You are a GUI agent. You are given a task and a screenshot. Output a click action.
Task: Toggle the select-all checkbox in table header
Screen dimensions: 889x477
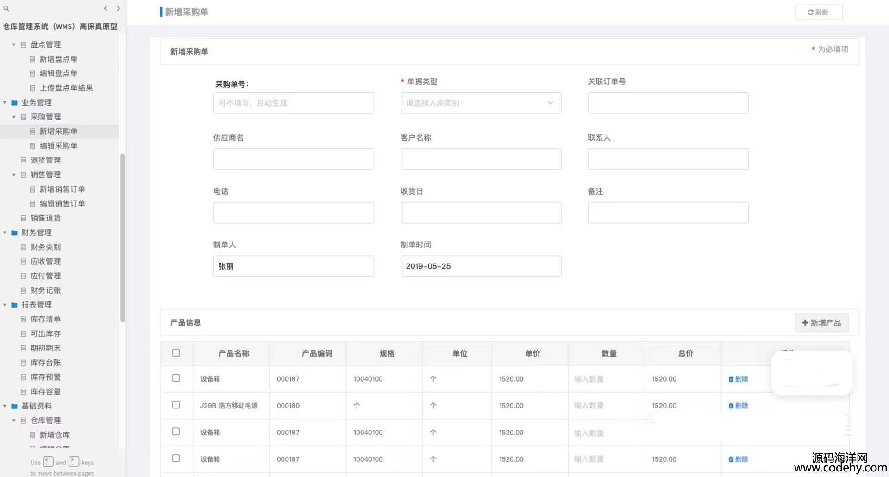pyautogui.click(x=176, y=353)
